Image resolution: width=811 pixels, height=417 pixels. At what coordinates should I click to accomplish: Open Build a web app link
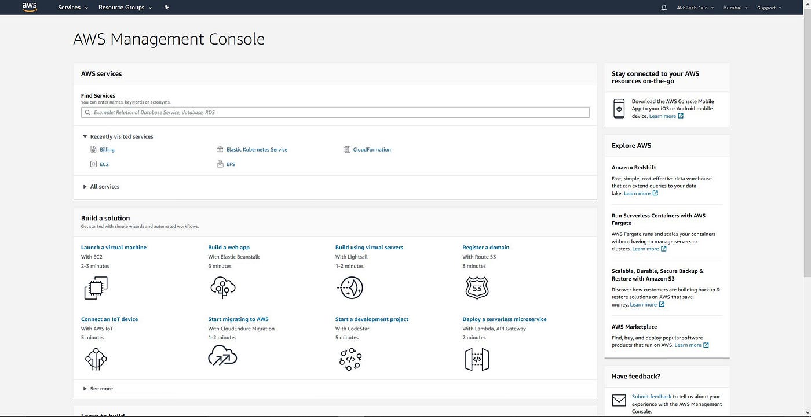(229, 248)
